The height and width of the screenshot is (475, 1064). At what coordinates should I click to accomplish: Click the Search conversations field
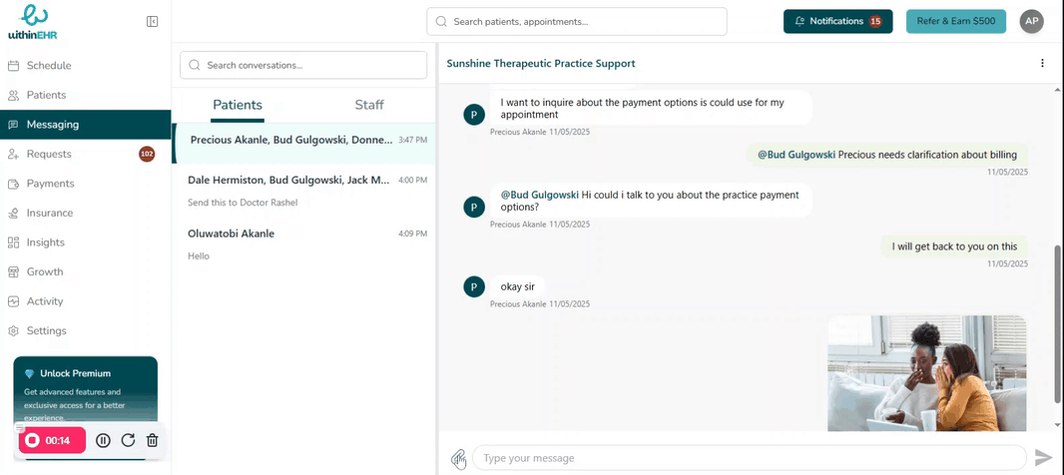[303, 65]
